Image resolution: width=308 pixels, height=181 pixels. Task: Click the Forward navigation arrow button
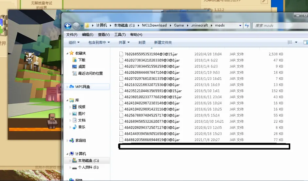click(x=76, y=26)
